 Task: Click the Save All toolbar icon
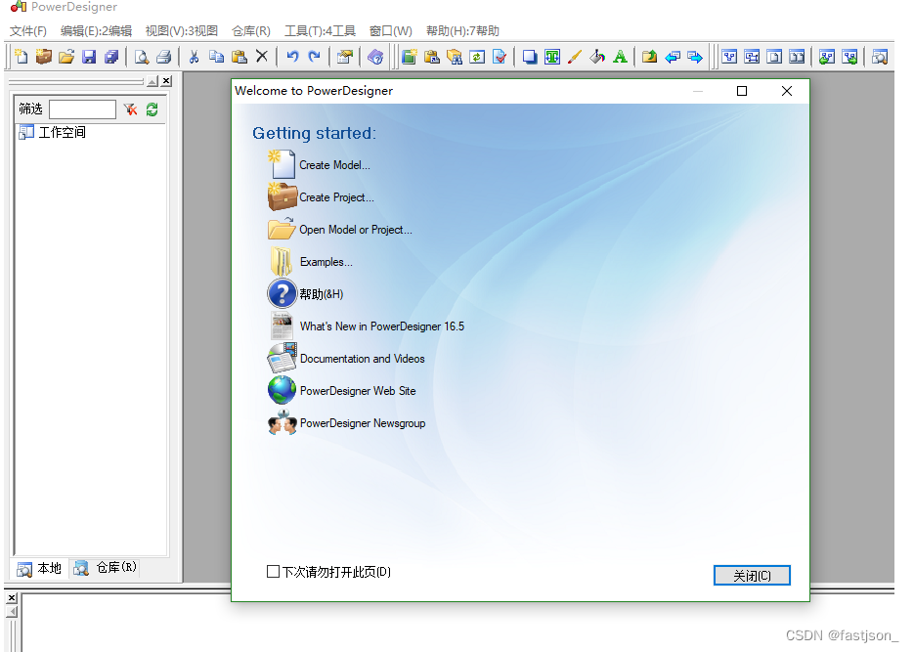[x=111, y=57]
